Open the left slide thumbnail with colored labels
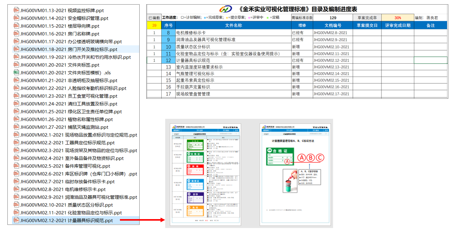Screen dimensions: 453x233 pyautogui.click(x=206, y=174)
